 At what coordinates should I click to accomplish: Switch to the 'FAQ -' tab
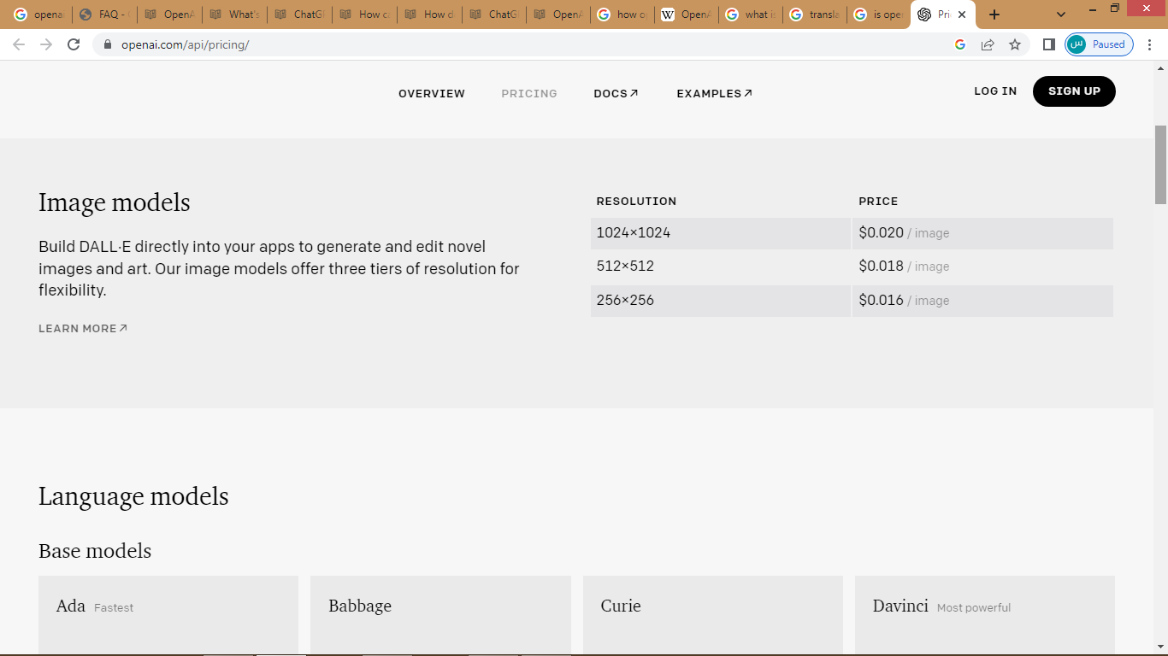104,15
